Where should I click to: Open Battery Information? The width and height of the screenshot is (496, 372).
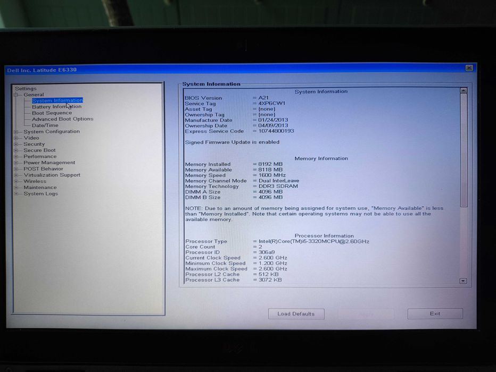56,107
